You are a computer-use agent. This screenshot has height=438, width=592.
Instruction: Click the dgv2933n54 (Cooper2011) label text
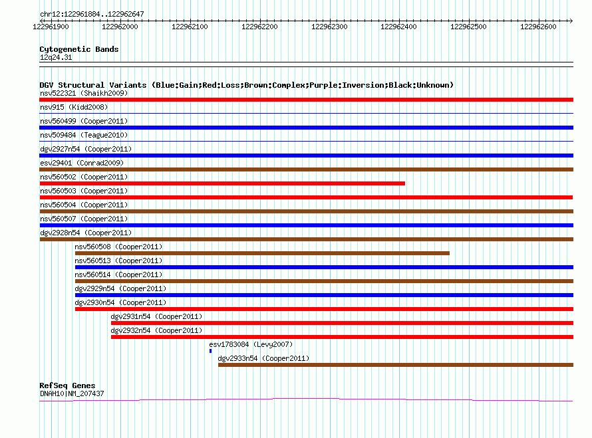[263, 358]
